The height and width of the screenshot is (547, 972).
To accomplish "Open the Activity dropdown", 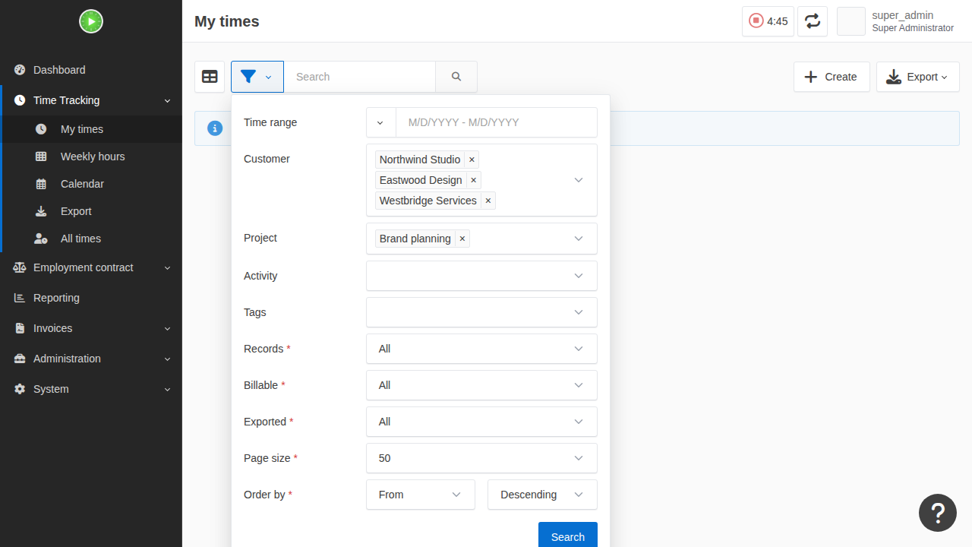I will pyautogui.click(x=481, y=276).
